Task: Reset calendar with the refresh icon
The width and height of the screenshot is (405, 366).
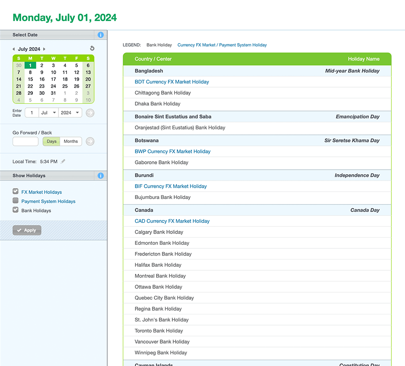Action: [92, 48]
